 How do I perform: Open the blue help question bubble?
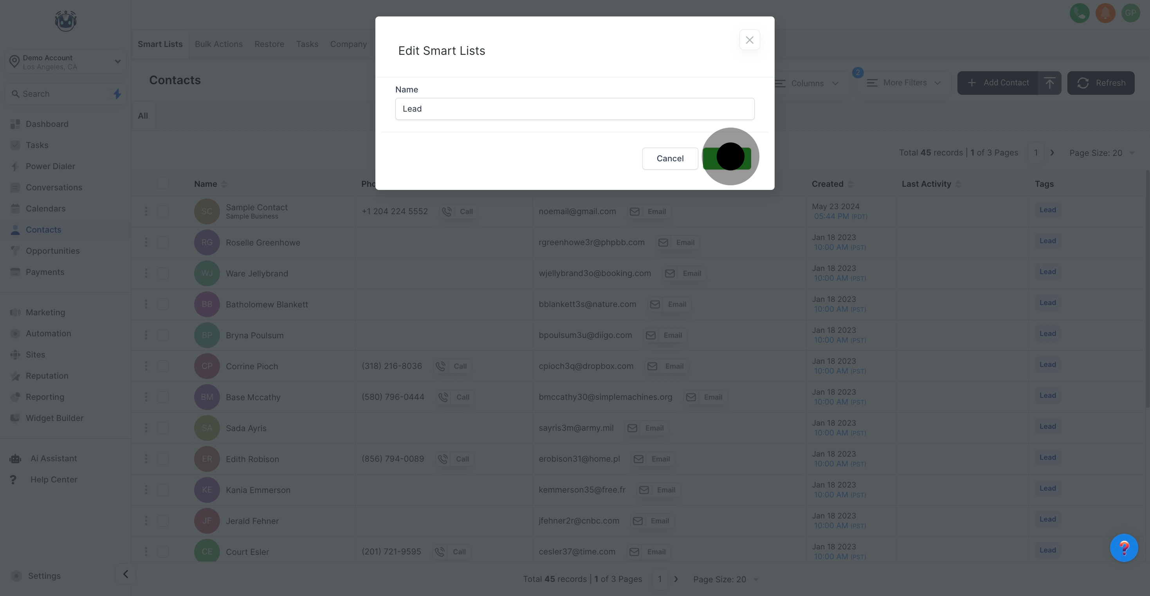click(x=1124, y=548)
